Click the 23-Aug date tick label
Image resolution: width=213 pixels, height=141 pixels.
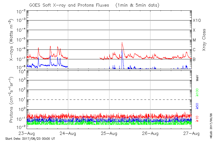tap(27, 134)
